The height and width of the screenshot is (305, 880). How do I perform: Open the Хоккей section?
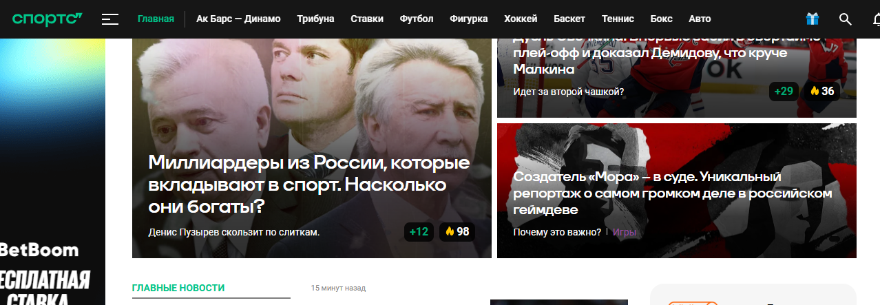[521, 19]
